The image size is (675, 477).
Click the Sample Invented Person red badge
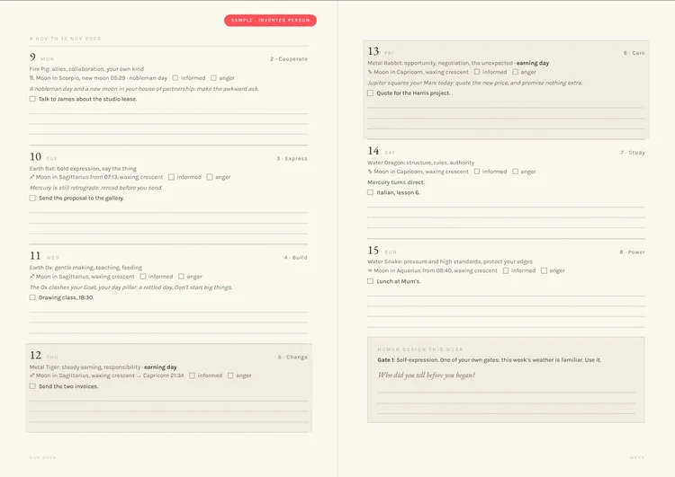click(x=270, y=20)
